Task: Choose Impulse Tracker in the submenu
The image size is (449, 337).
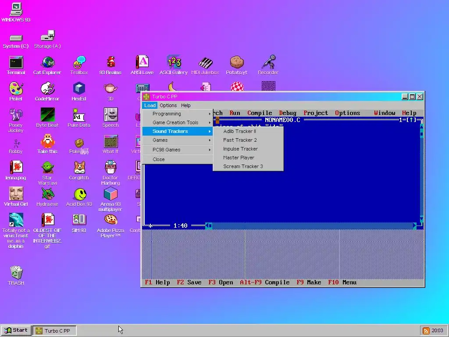Action: (248, 149)
